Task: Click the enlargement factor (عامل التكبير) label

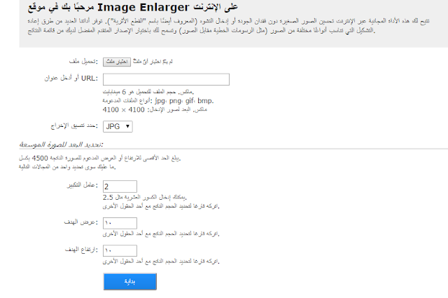Action: point(83,185)
